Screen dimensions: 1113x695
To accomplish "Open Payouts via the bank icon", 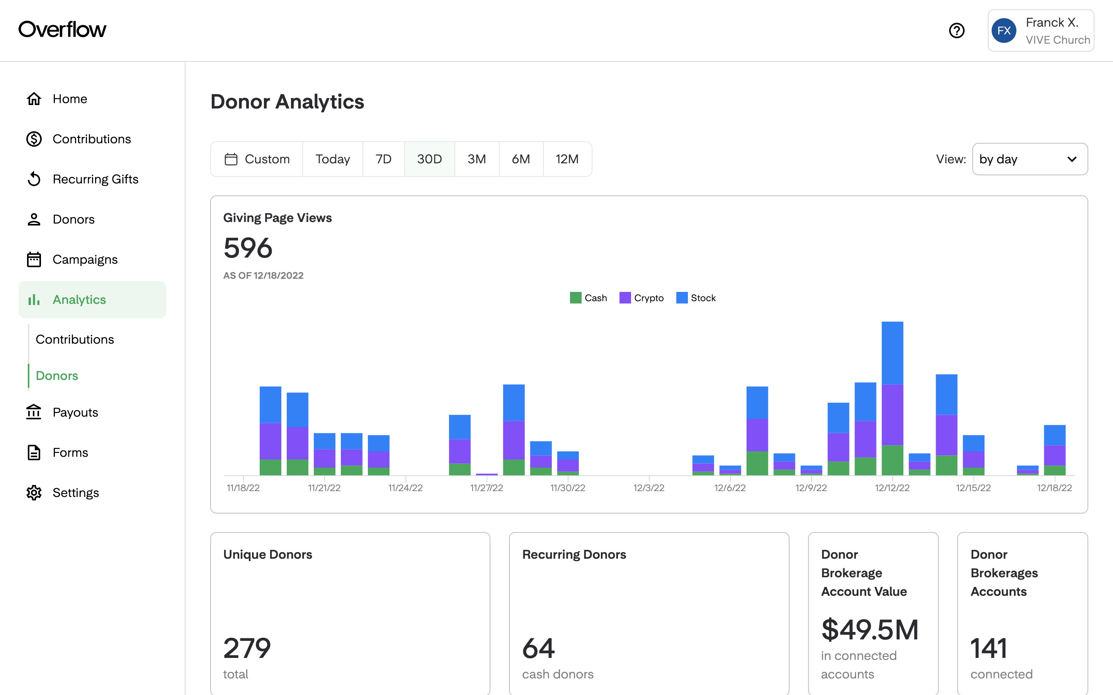I will [x=34, y=412].
